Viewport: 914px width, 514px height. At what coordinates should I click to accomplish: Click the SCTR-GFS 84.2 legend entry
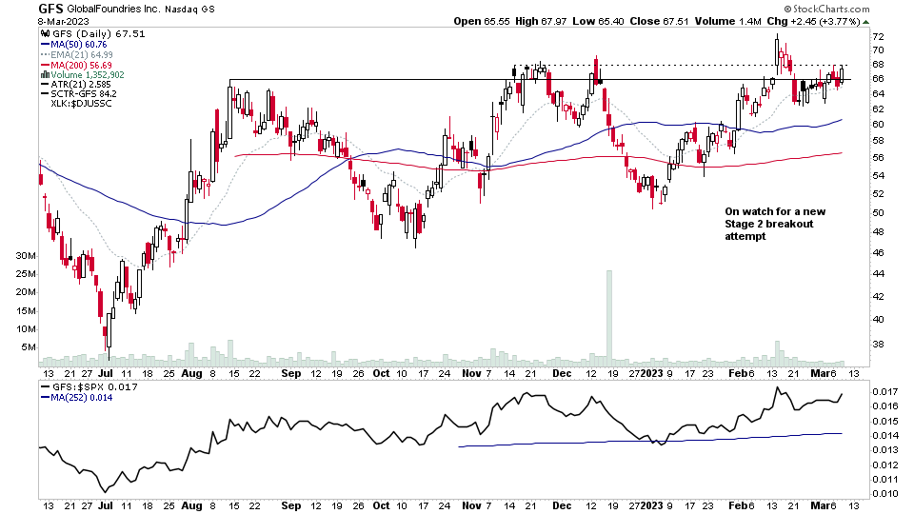coord(84,94)
